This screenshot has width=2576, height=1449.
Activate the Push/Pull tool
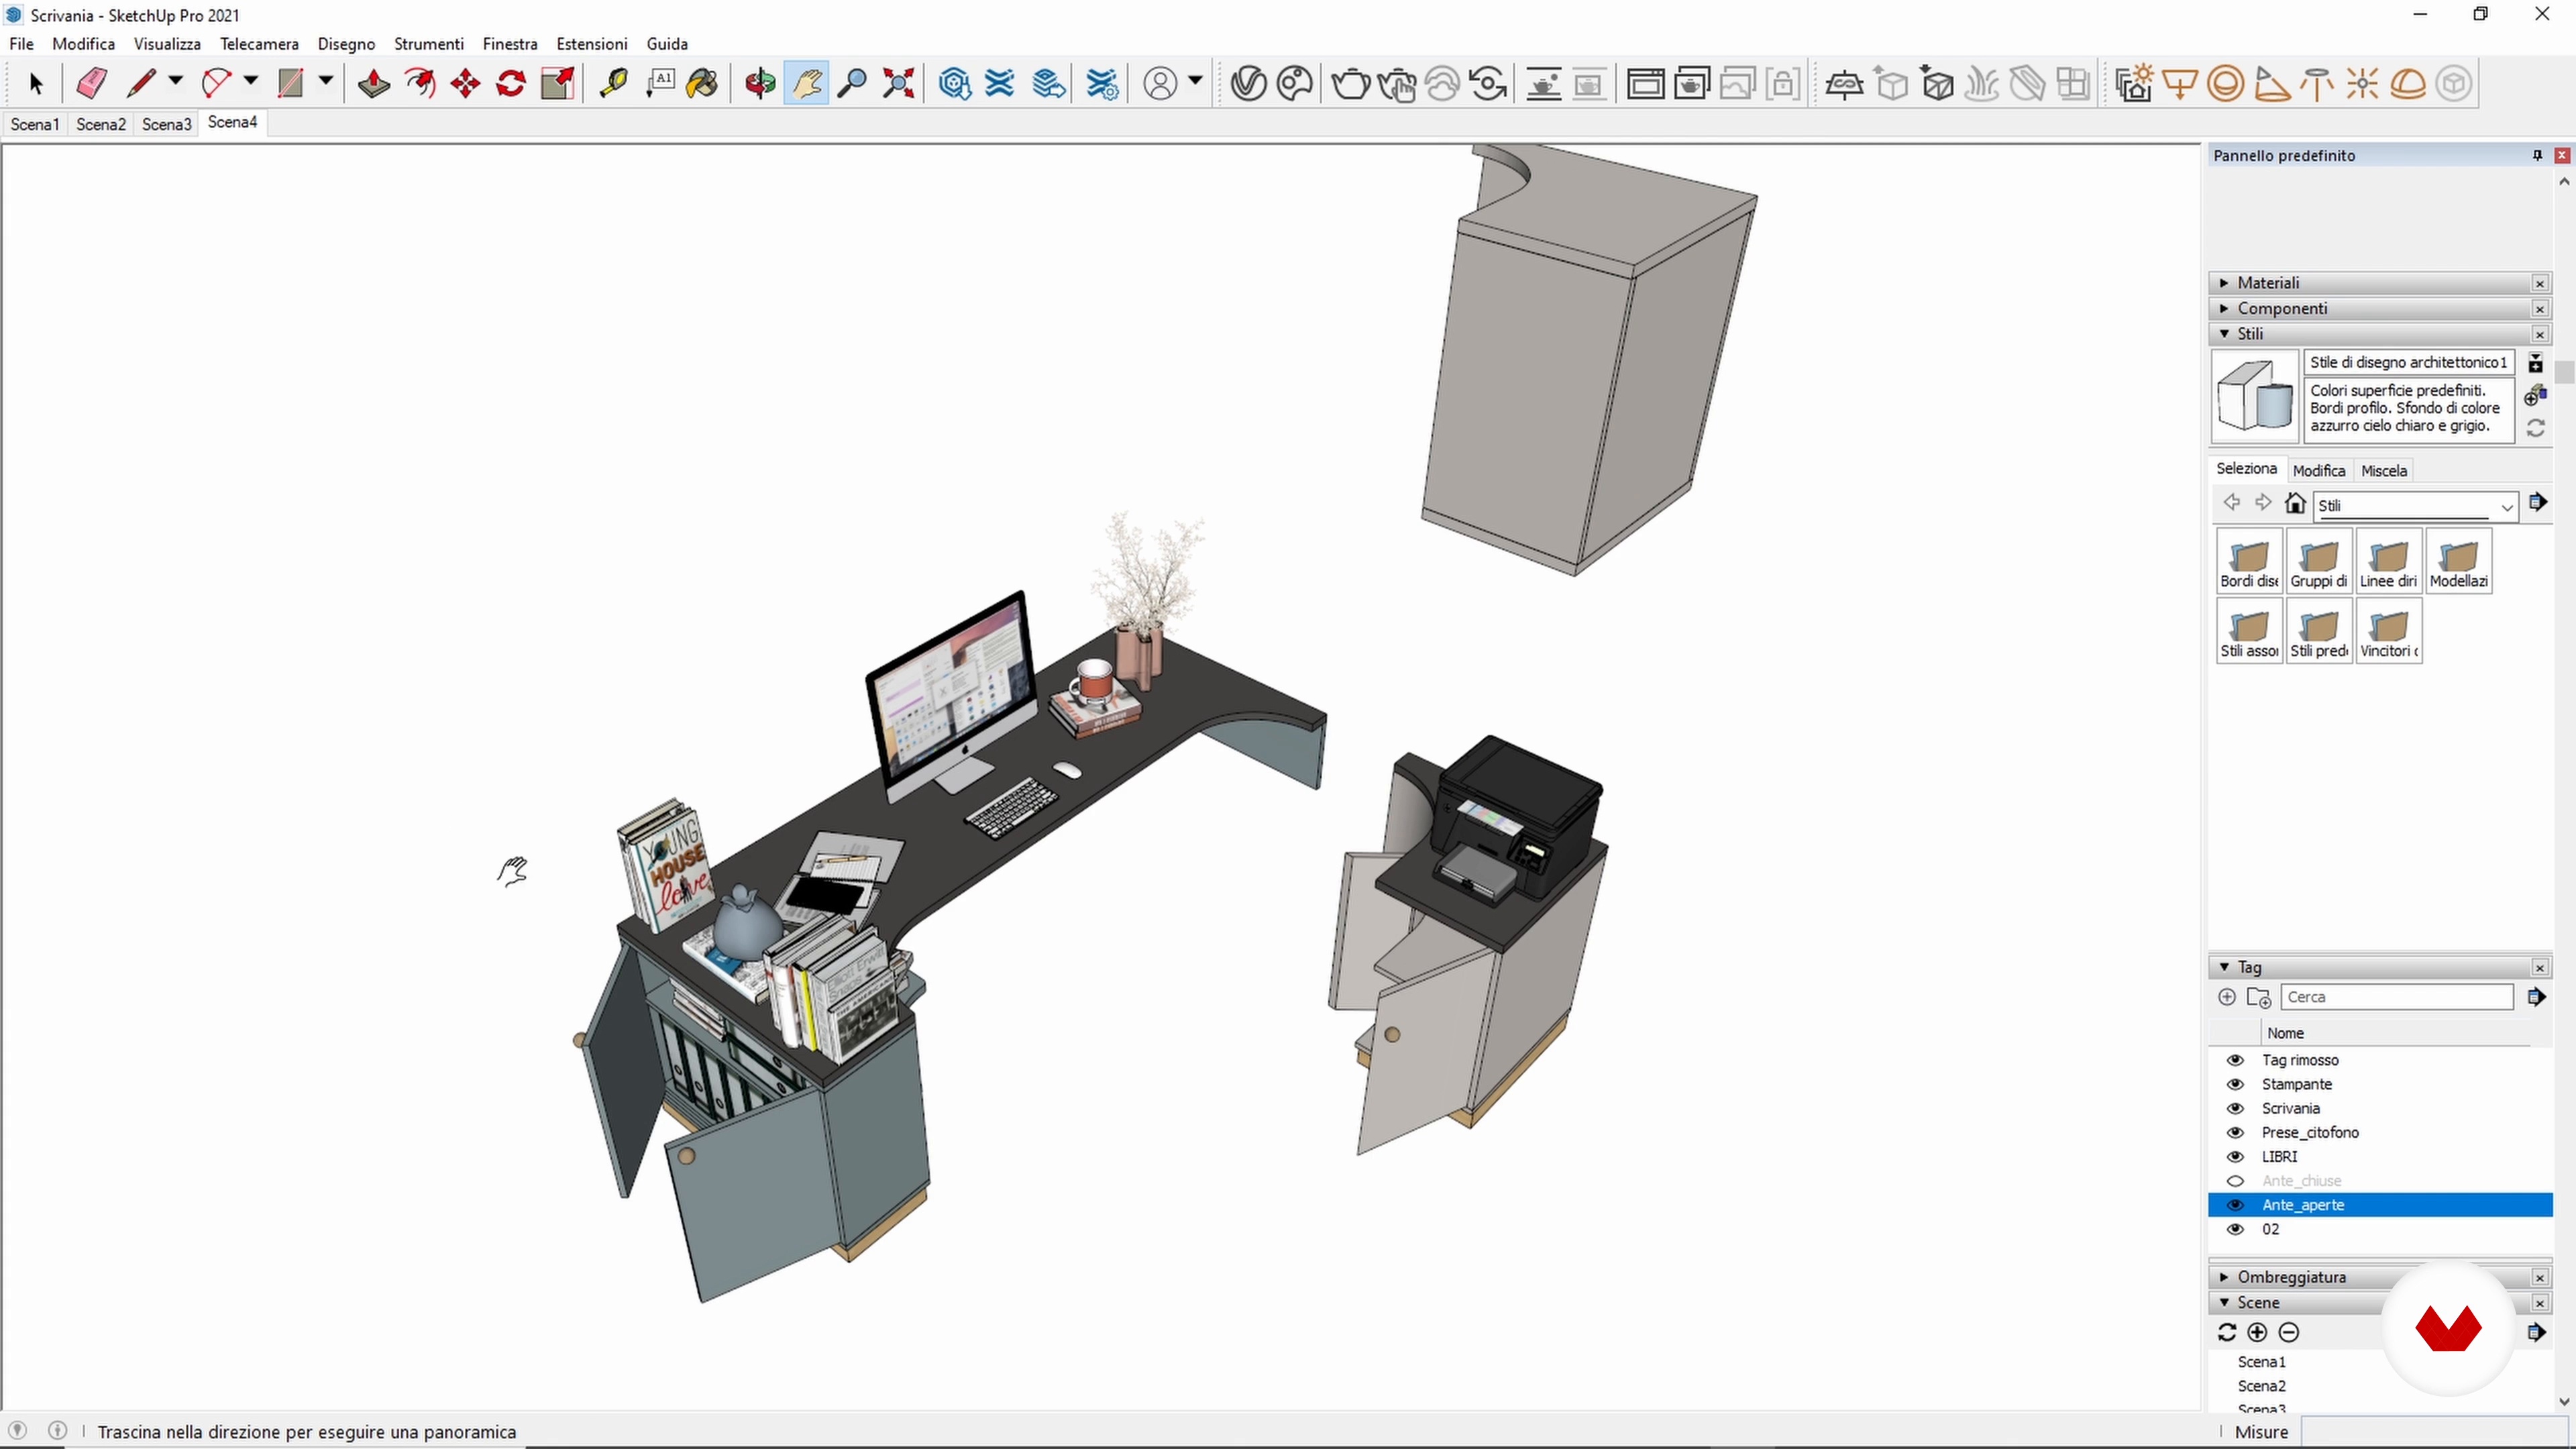(x=373, y=84)
